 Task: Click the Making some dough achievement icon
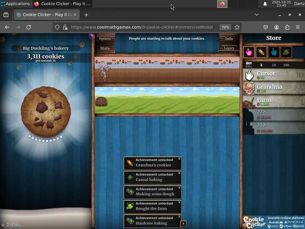tap(130, 192)
